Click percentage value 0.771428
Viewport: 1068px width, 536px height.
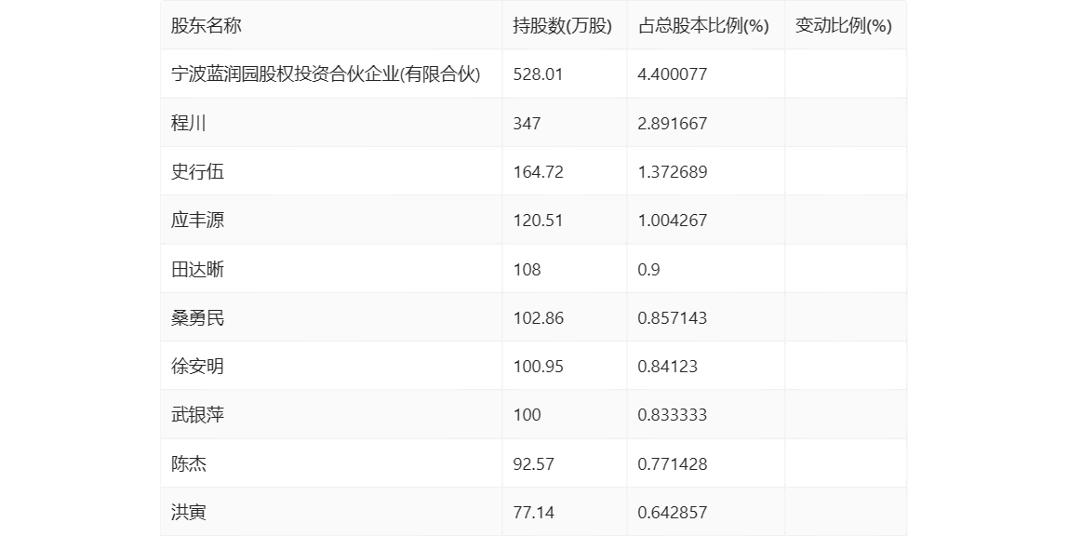[673, 463]
